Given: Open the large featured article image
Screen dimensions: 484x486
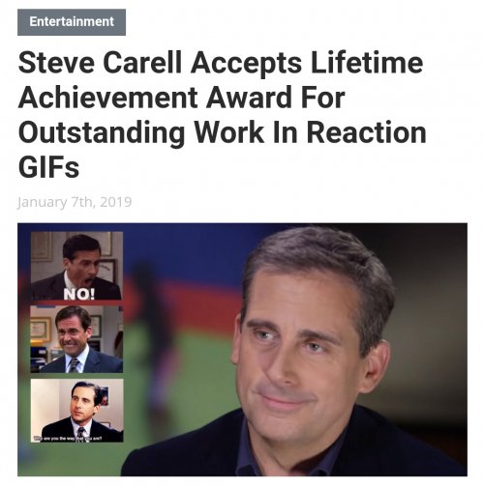Looking at the screenshot, I should (242, 350).
